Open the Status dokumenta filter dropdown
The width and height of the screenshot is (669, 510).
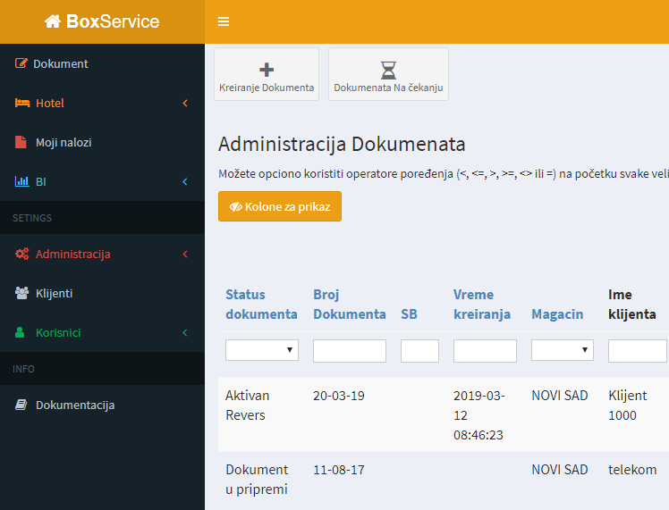point(262,350)
